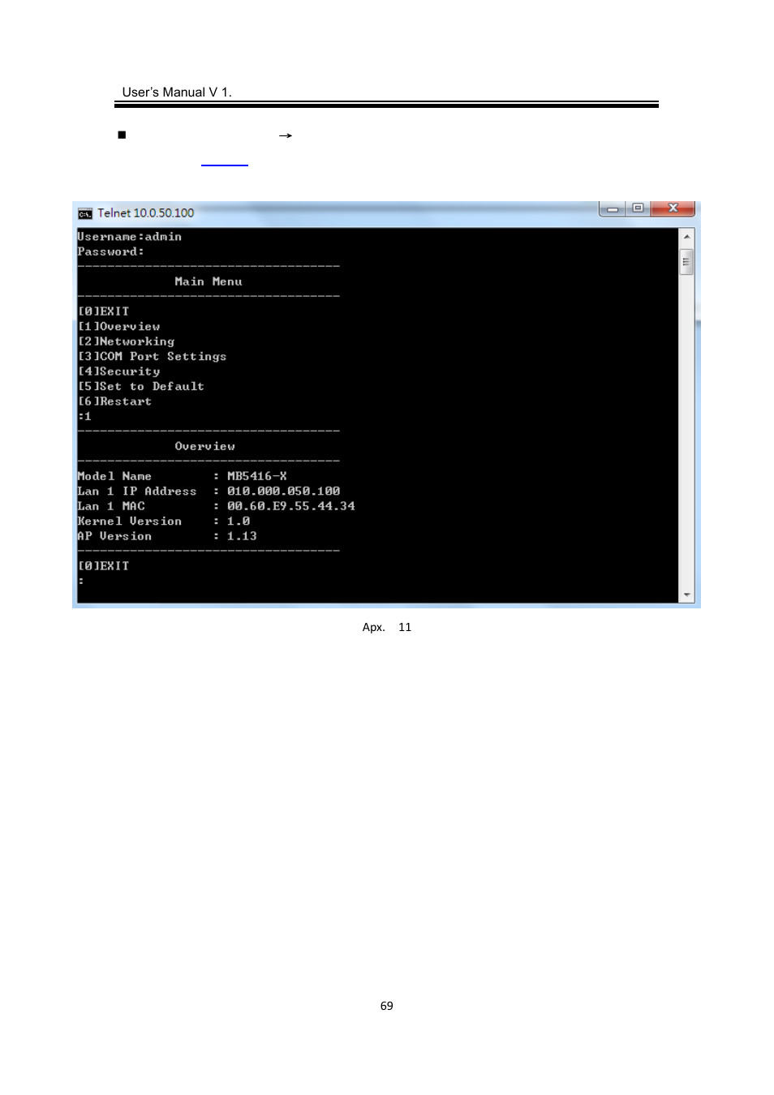Click the Telnet window command prompt icon
774x1095 pixels.
[x=85, y=214]
